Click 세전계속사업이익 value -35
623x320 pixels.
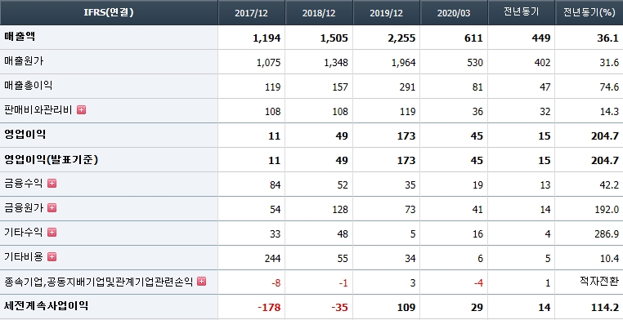click(x=340, y=308)
